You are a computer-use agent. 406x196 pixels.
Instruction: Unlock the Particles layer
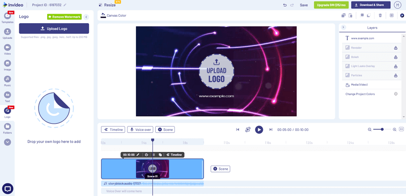point(395,76)
